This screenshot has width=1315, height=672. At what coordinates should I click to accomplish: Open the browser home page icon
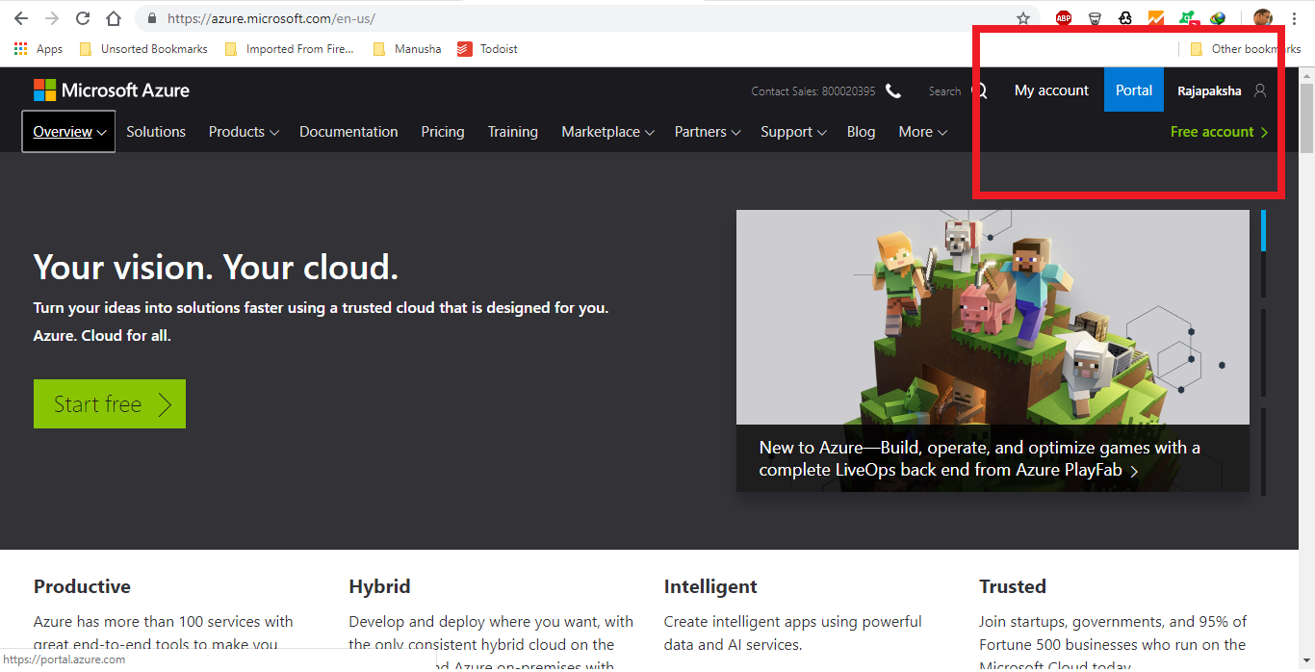[x=114, y=18]
